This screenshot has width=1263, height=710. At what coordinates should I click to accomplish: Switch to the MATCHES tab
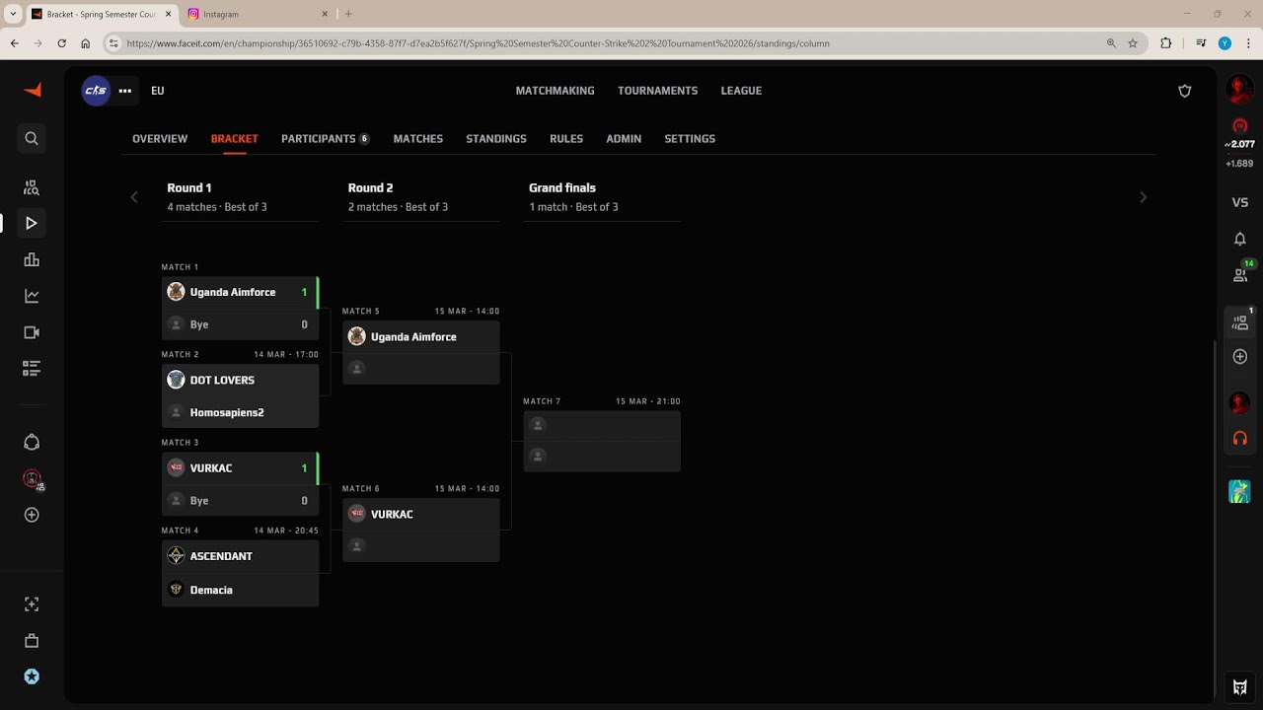(x=418, y=139)
